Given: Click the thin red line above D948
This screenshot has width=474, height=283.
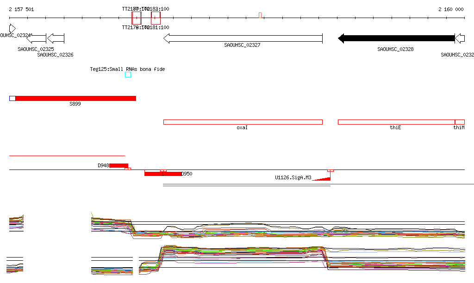Looking at the screenshot, I should [x=67, y=156].
